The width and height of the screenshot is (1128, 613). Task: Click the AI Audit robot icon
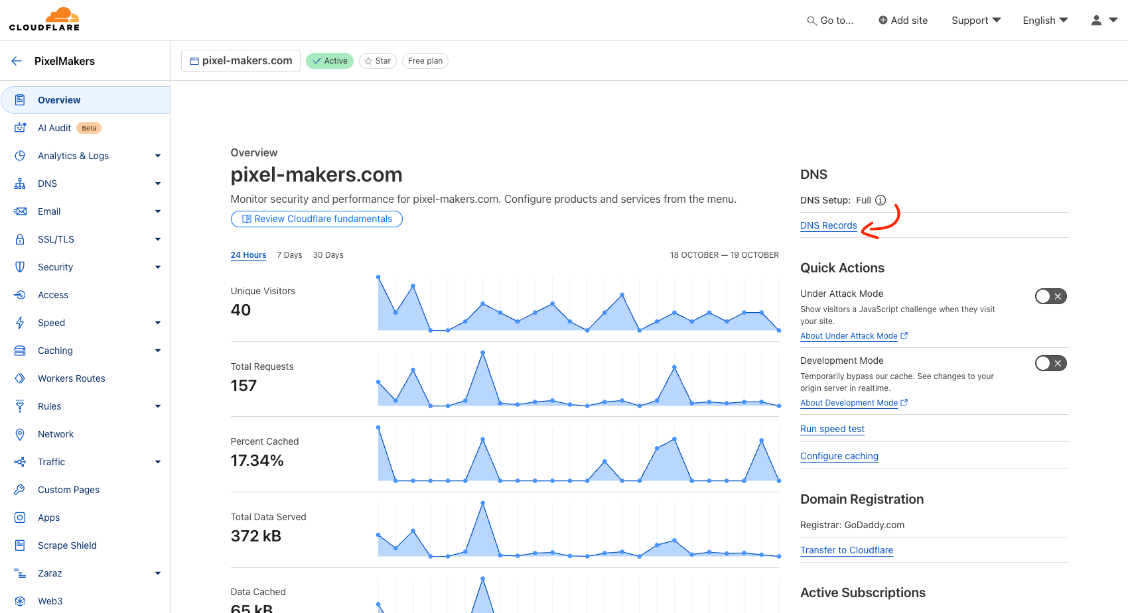pyautogui.click(x=20, y=128)
